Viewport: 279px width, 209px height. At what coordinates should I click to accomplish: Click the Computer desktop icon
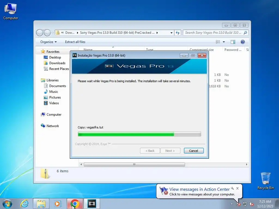(x=11, y=11)
